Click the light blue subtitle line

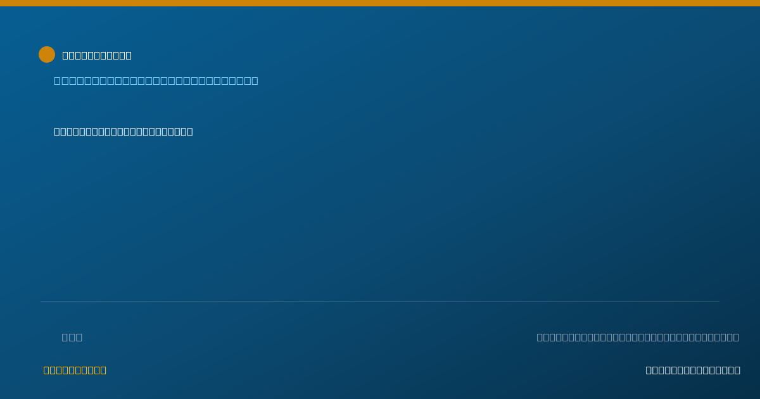tap(156, 80)
